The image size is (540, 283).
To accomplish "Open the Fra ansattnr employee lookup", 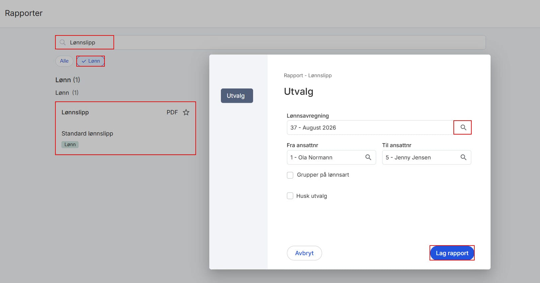I will coord(368,157).
